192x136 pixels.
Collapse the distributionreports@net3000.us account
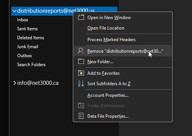coord(15,11)
